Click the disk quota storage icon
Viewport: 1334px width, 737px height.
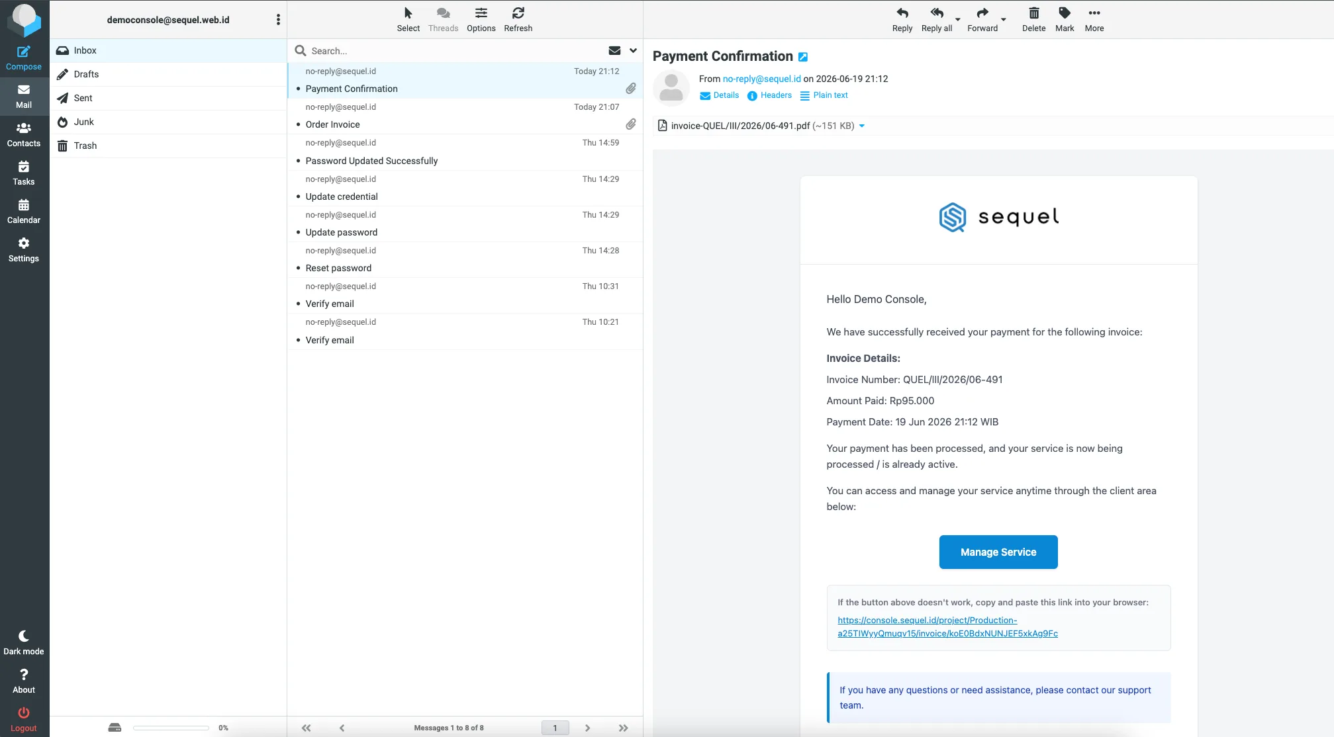pos(115,728)
